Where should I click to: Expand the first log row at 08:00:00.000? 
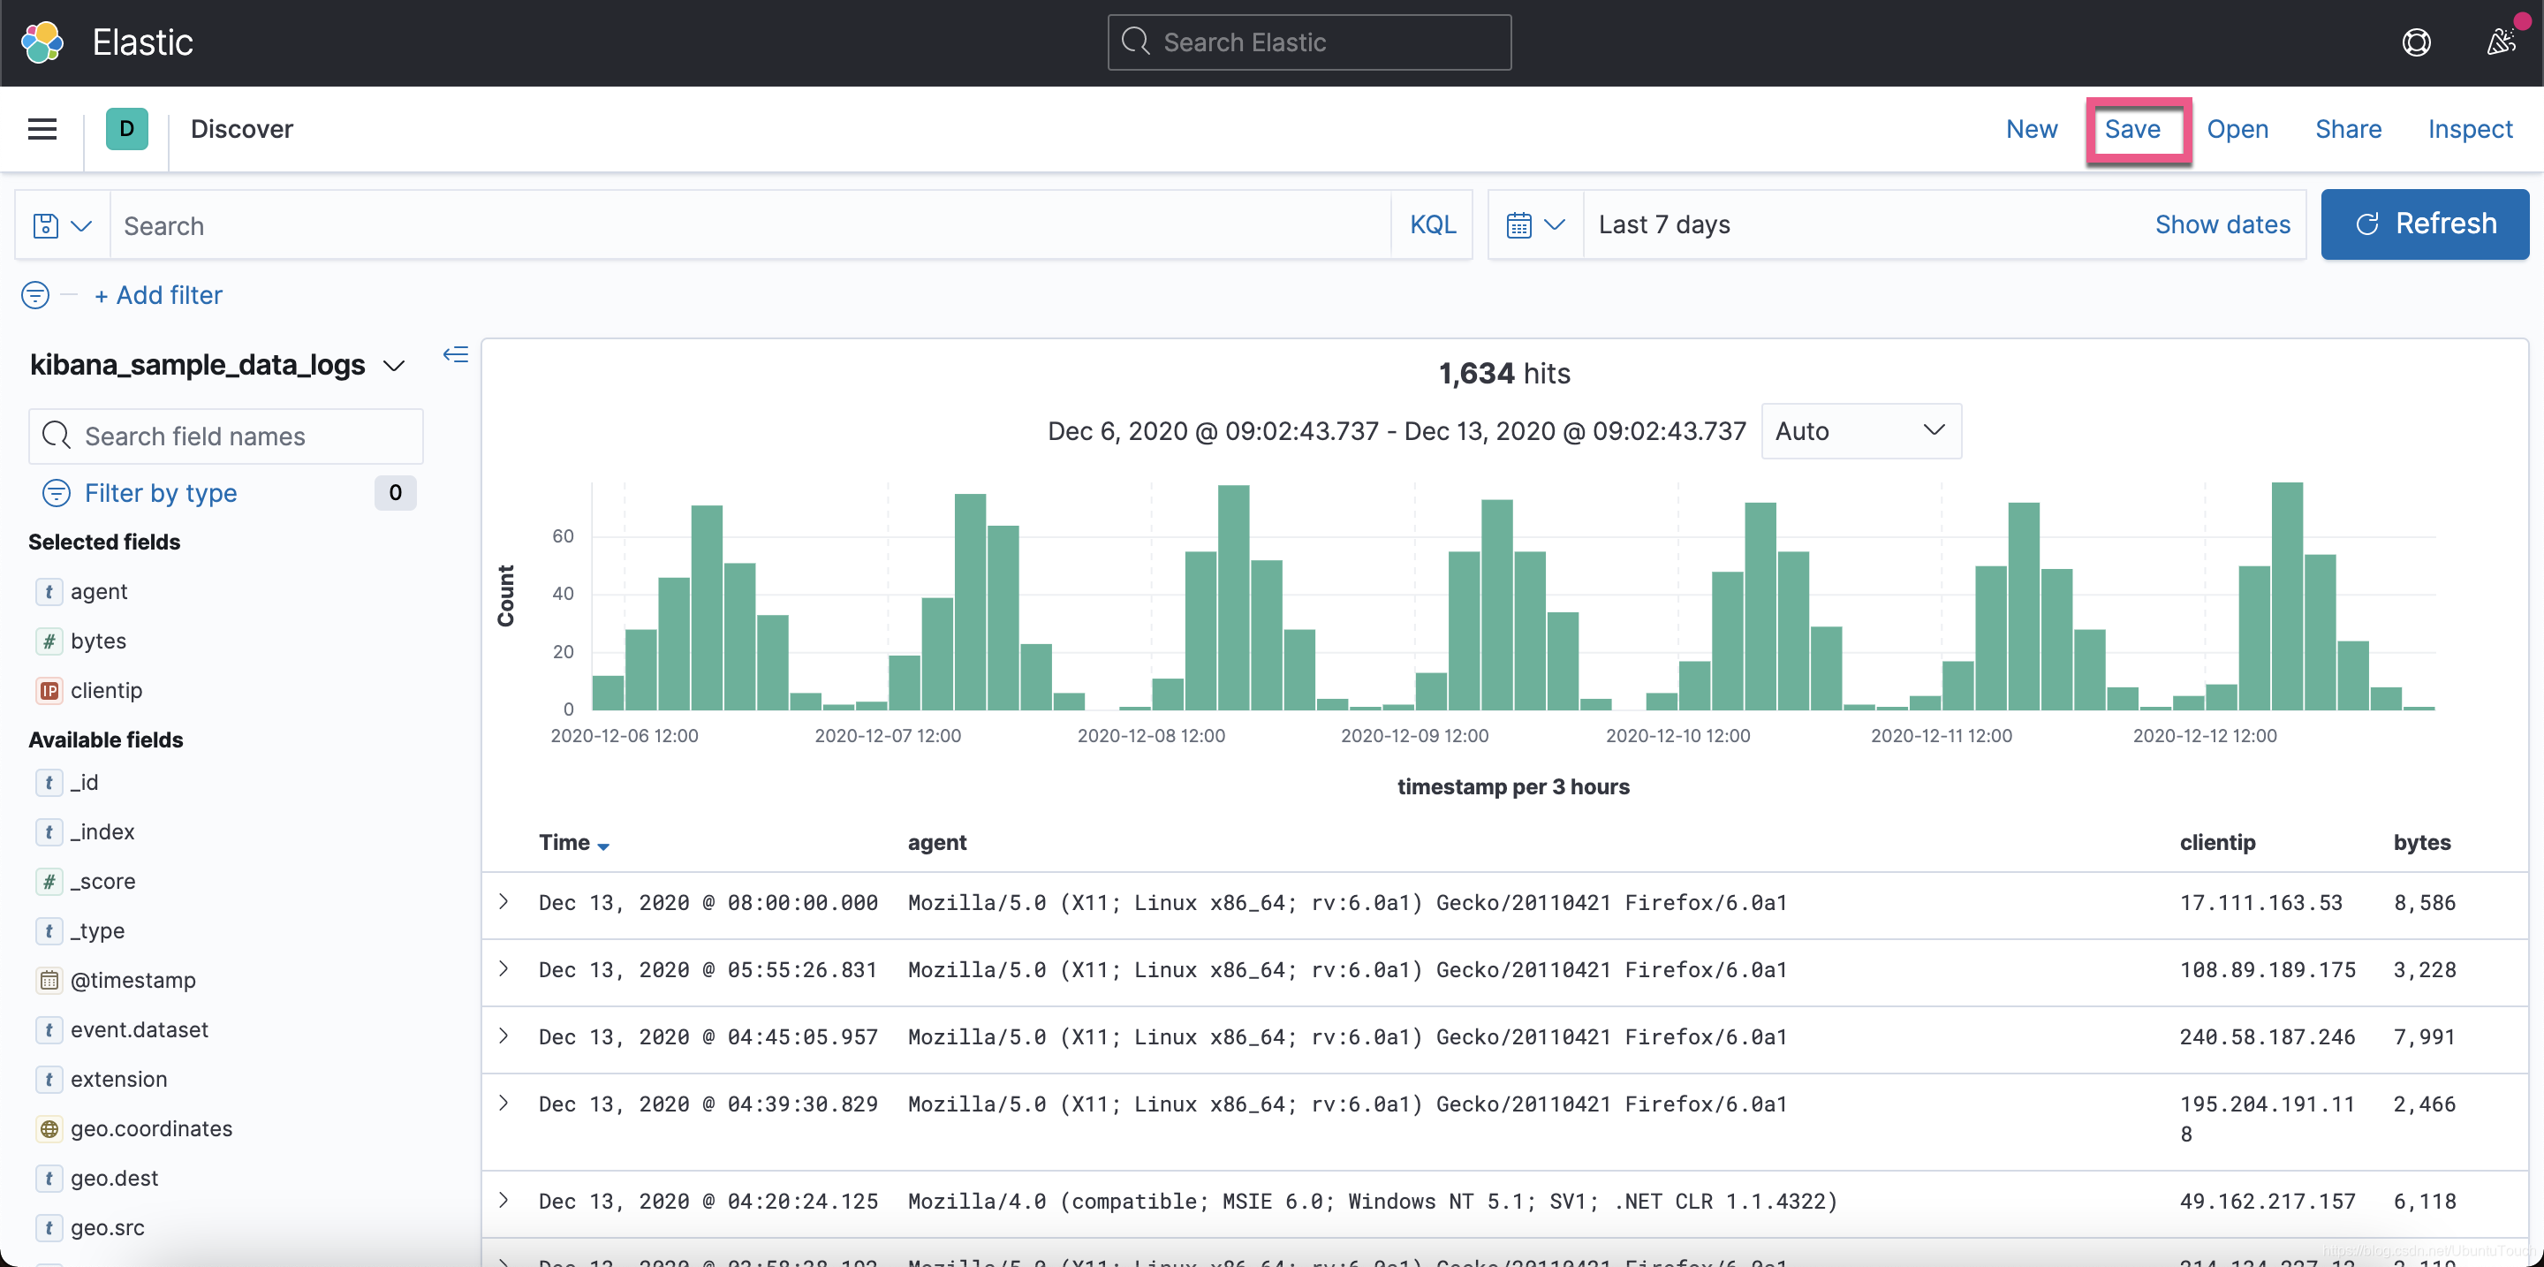pos(503,901)
